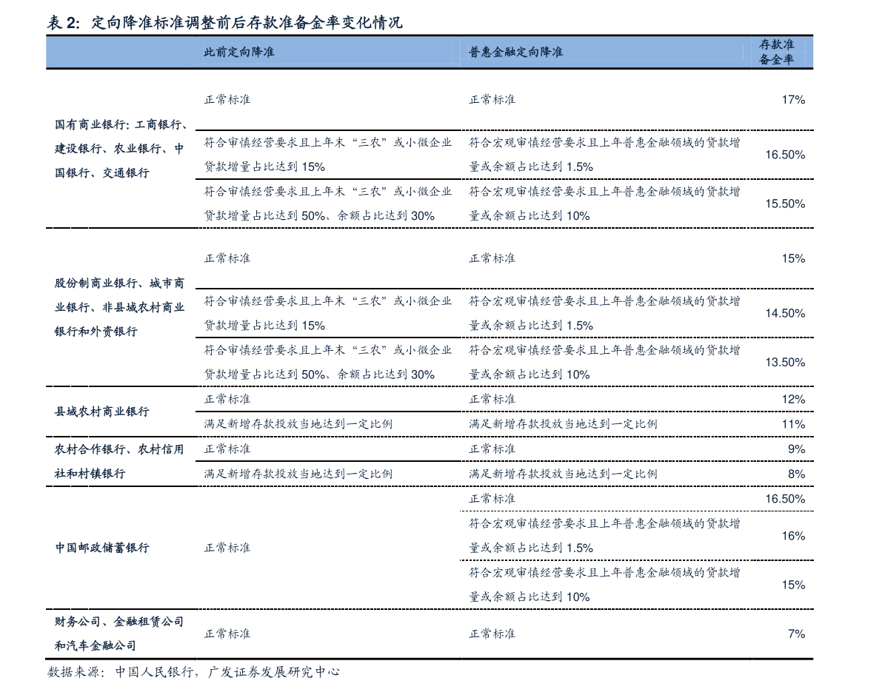The image size is (882, 695).
Task: Click the 12% reserve ratio value
Action: (793, 400)
